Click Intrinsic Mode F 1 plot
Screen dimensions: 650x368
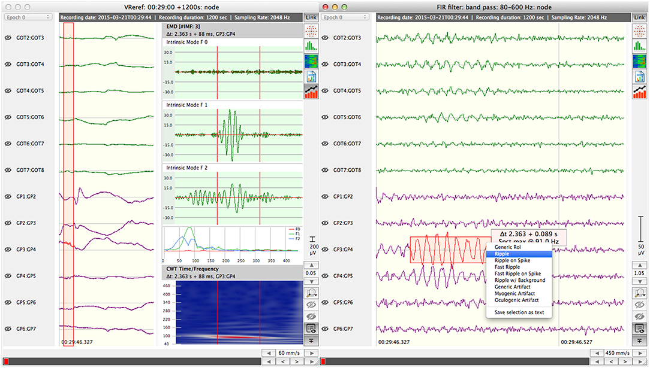click(x=239, y=135)
